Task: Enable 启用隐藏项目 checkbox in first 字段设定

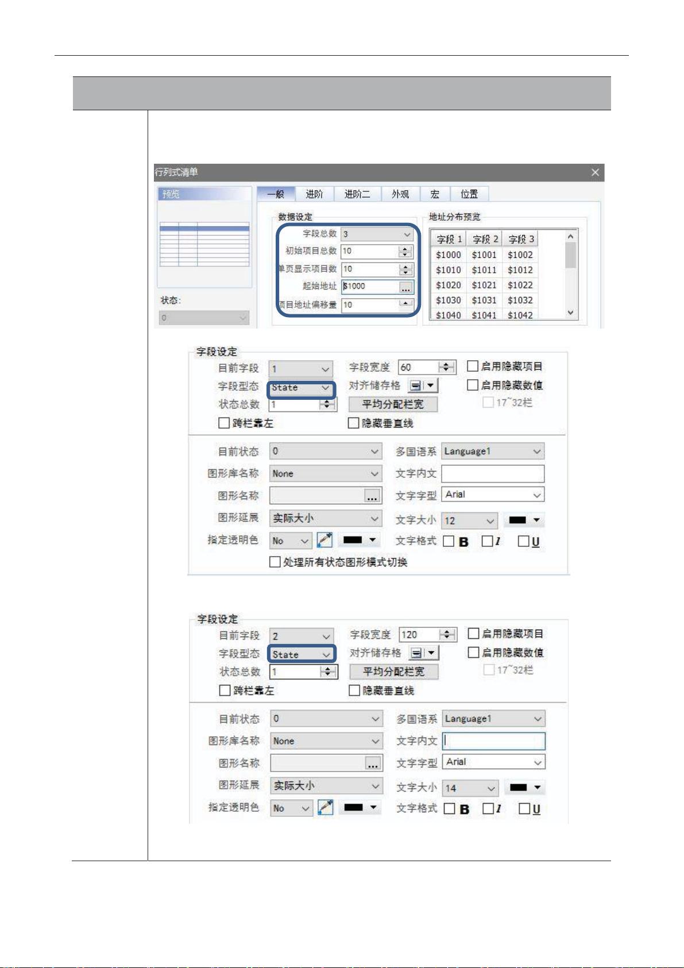Action: coord(473,367)
